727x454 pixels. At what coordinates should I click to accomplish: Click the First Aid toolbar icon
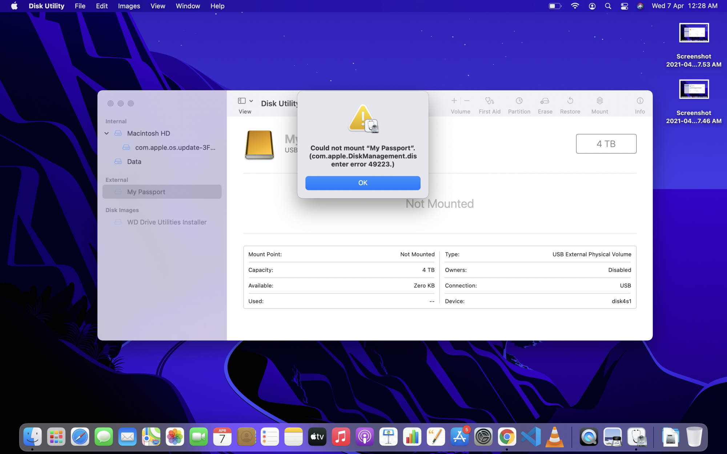(489, 101)
